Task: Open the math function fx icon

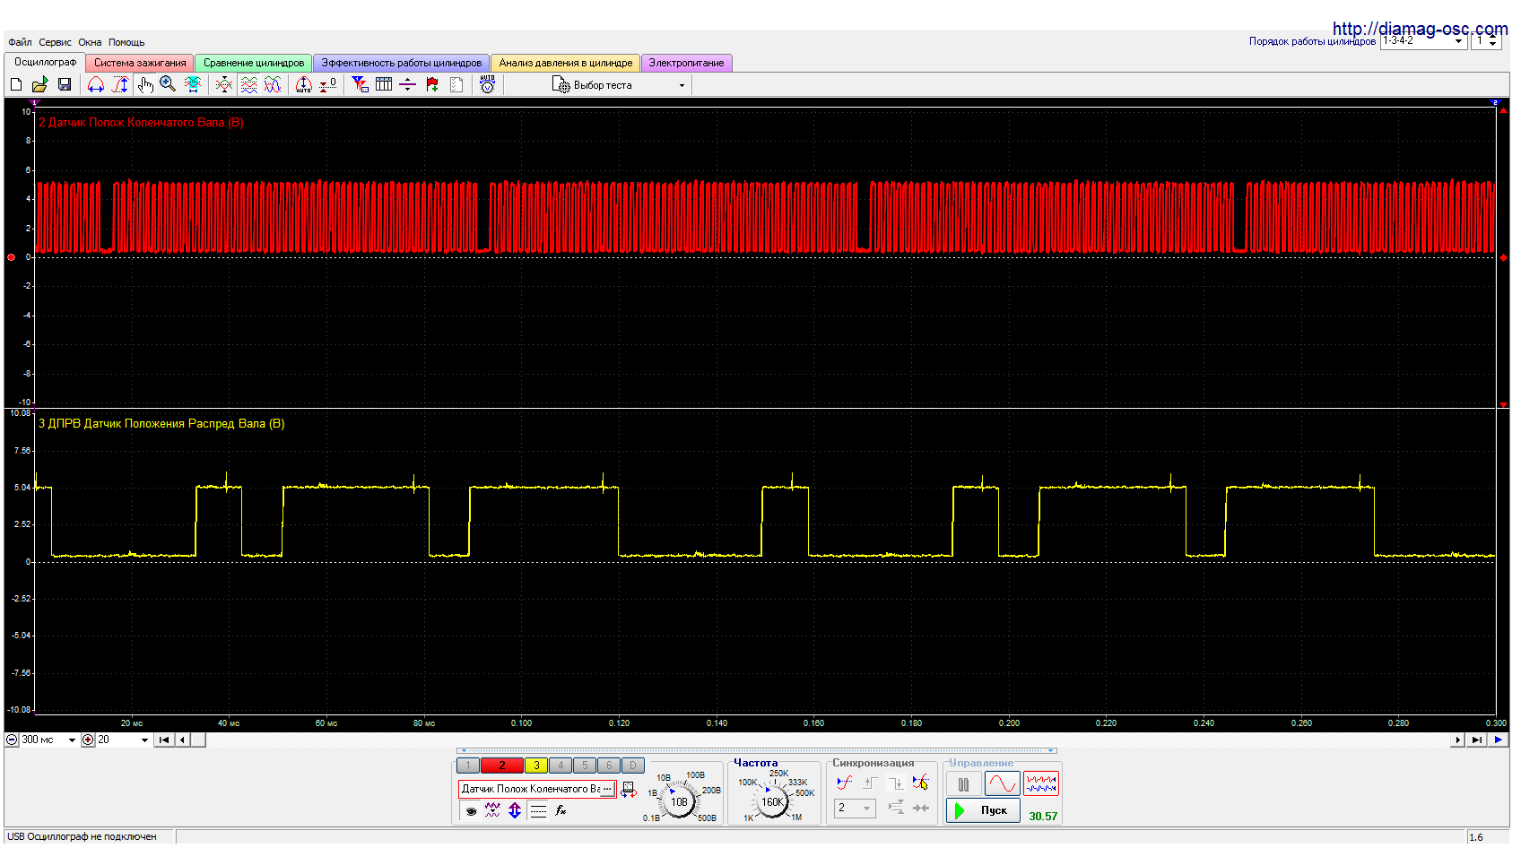Action: [x=561, y=810]
